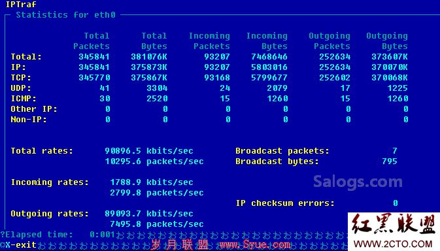Image resolution: width=440 pixels, height=251 pixels.
Task: Select the X-exit command
Action: pyautogui.click(x=21, y=245)
